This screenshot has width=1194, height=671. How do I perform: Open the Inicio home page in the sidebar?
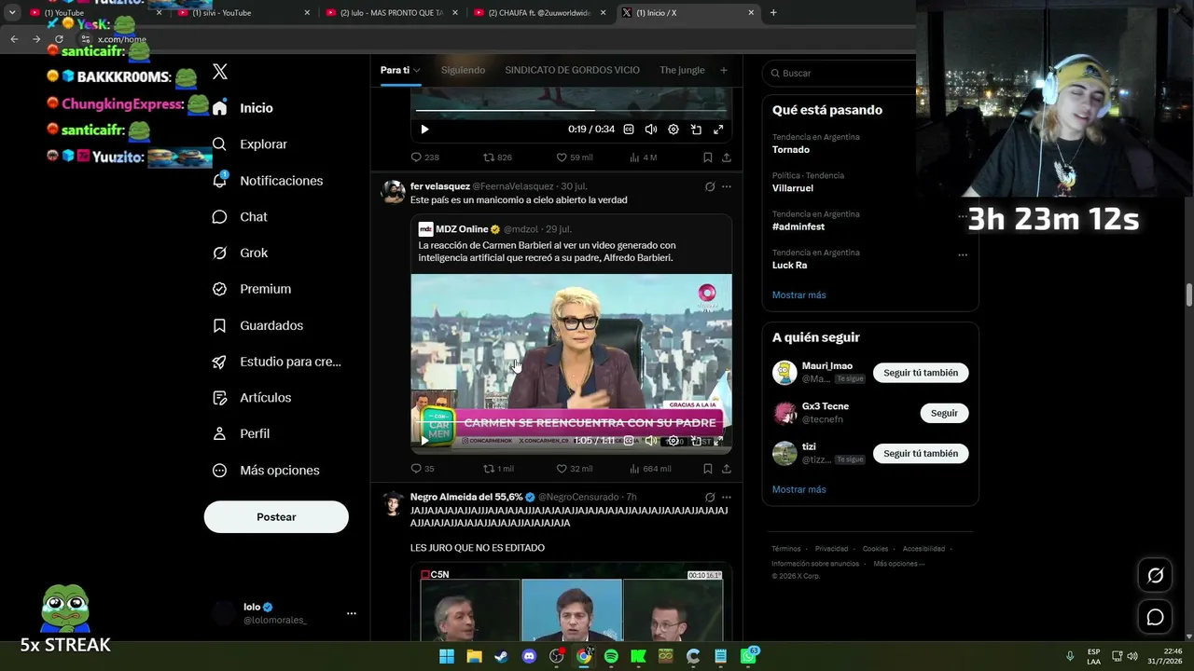coord(243,108)
